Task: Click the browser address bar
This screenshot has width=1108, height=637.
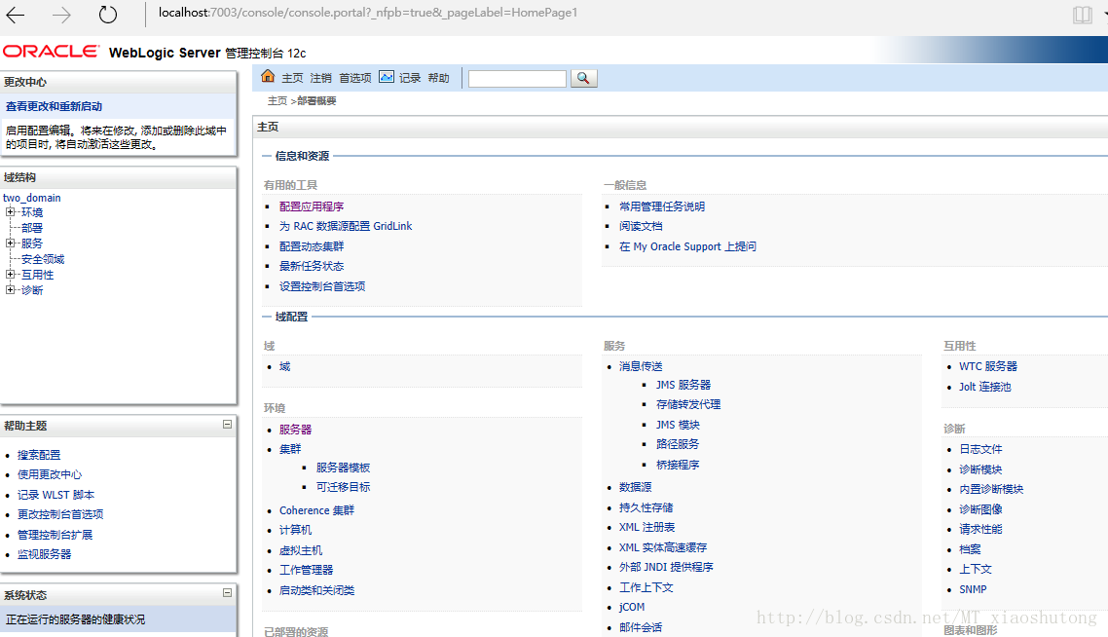Action: (x=367, y=13)
